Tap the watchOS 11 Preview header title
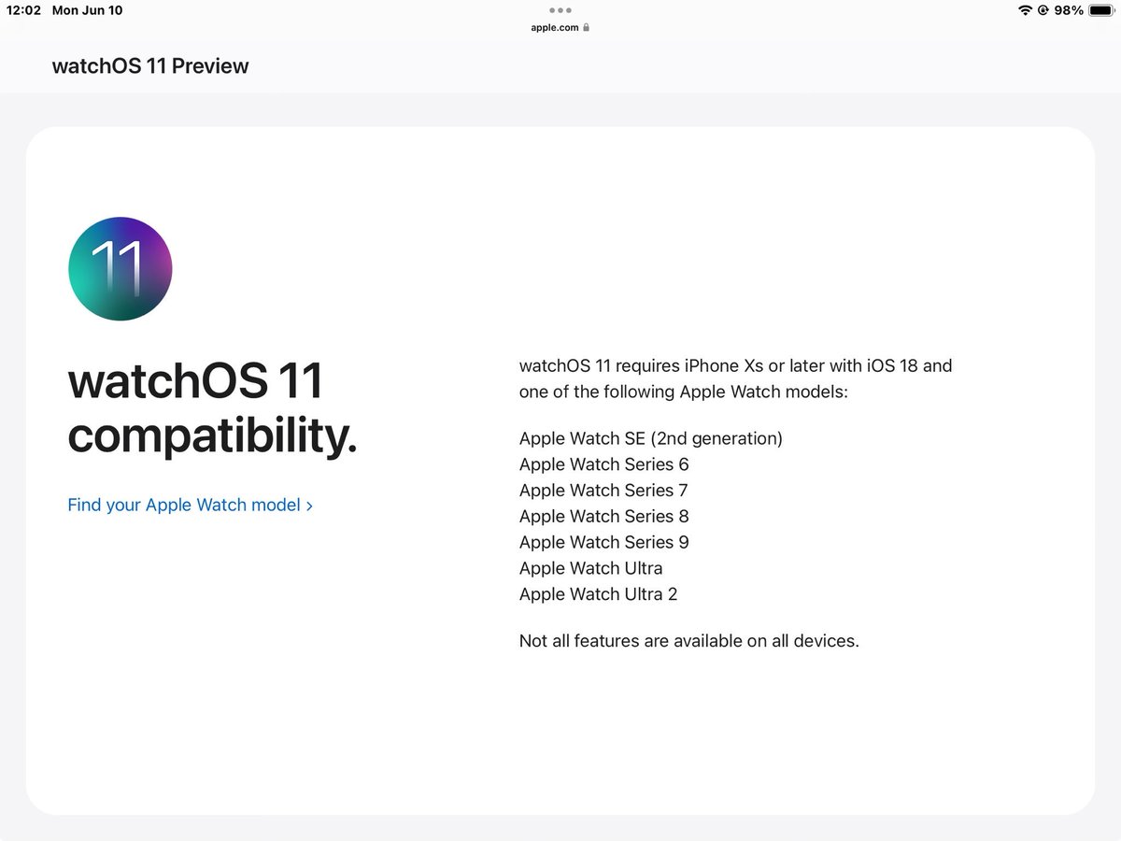The height and width of the screenshot is (841, 1121). pyautogui.click(x=150, y=66)
